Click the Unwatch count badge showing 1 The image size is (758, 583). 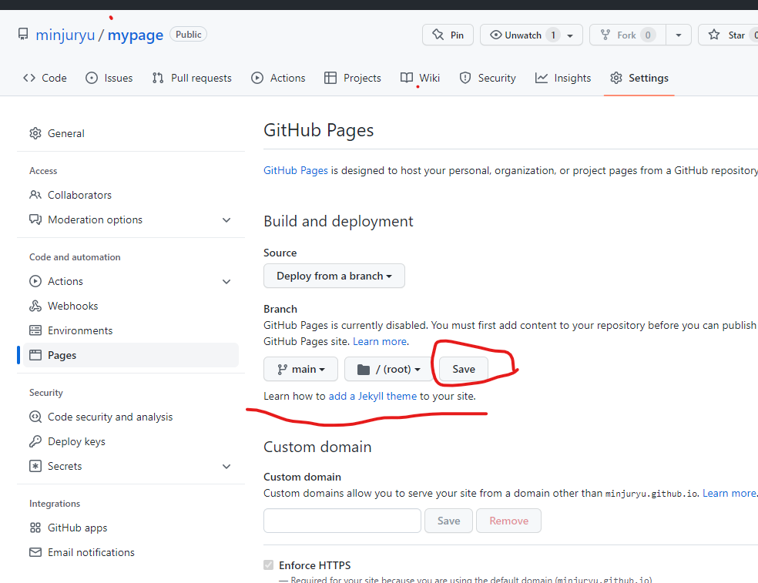553,35
